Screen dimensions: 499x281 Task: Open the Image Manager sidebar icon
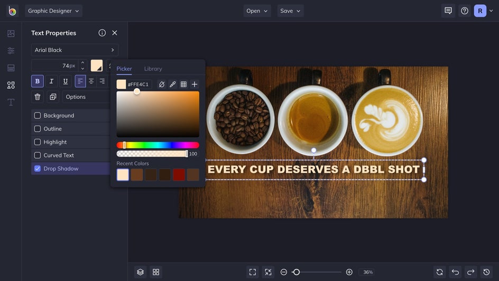[x=11, y=33]
